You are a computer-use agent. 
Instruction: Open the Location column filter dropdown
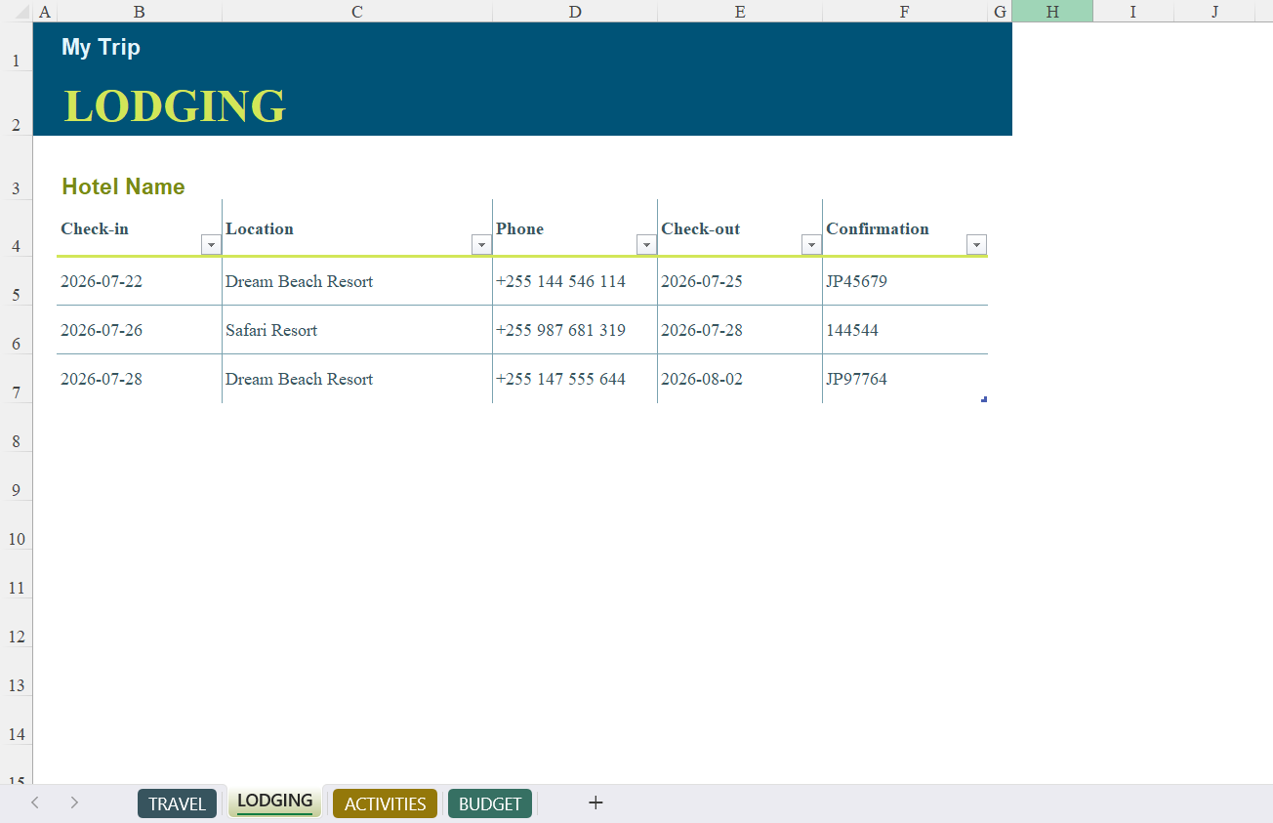pos(481,245)
